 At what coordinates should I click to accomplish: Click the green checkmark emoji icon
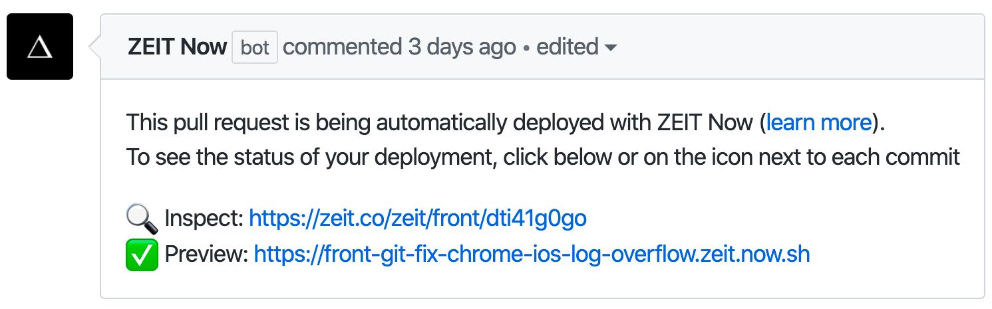point(142,255)
